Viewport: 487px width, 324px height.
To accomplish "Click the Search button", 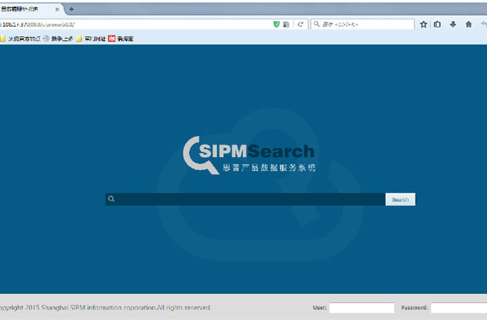I will point(400,199).
